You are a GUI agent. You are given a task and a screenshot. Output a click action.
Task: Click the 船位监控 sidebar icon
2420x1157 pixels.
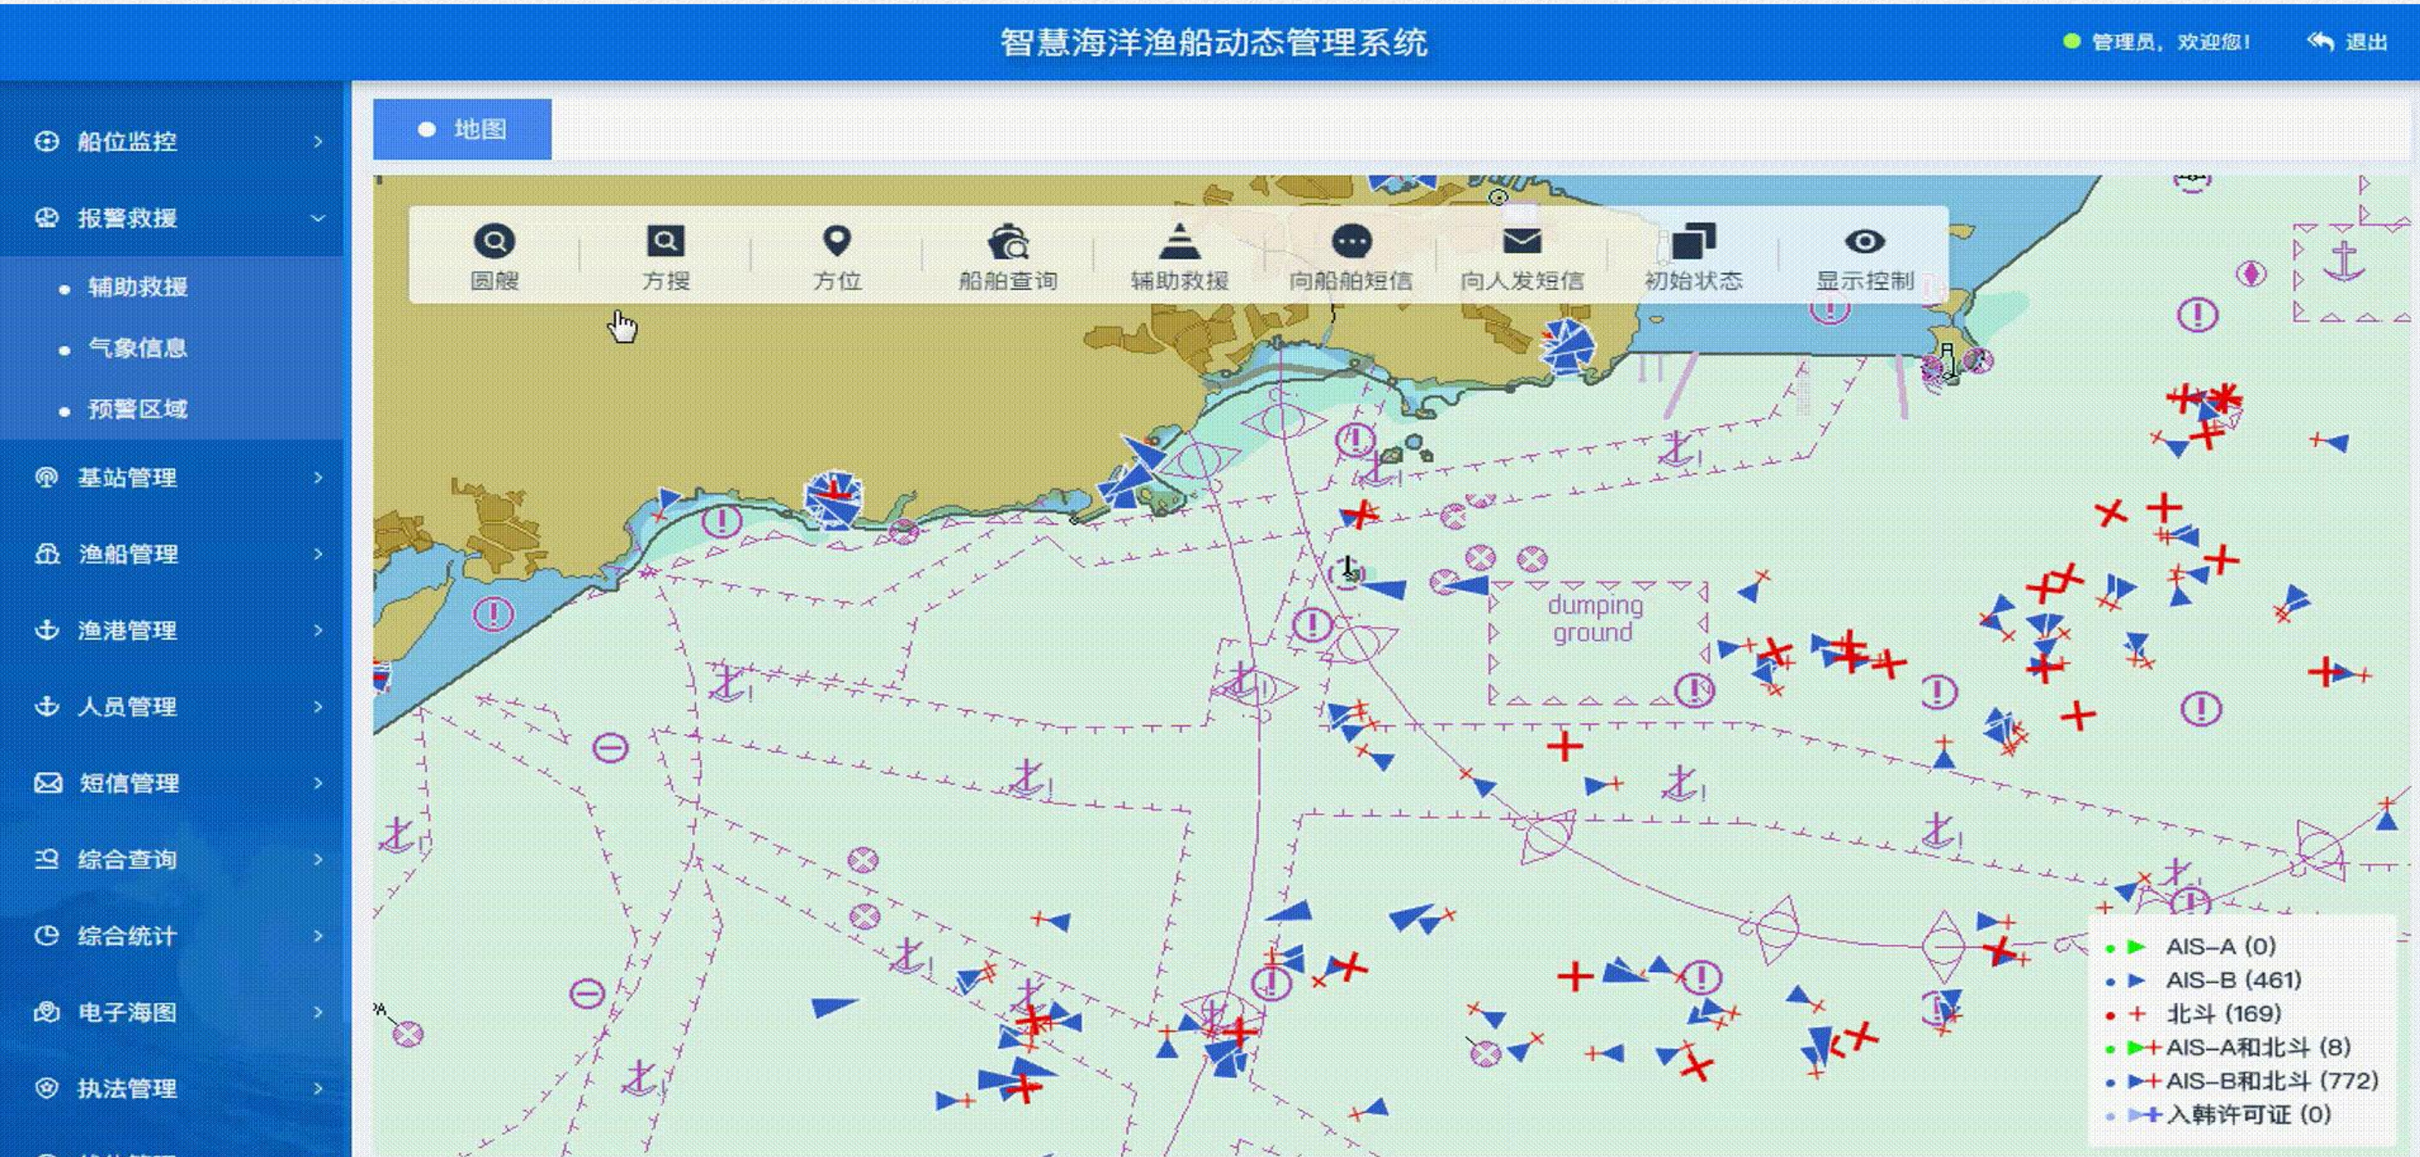46,141
